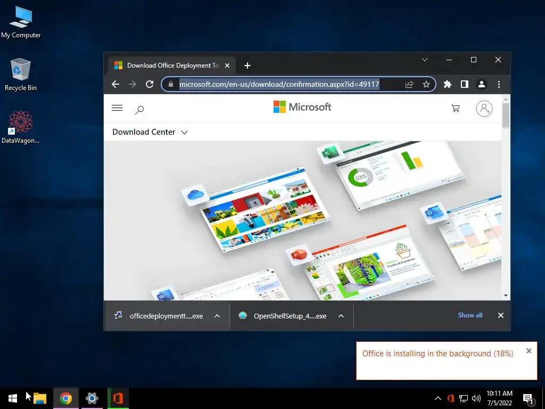Open the Chrome extensions puzzle icon
The image size is (545, 409).
(447, 84)
